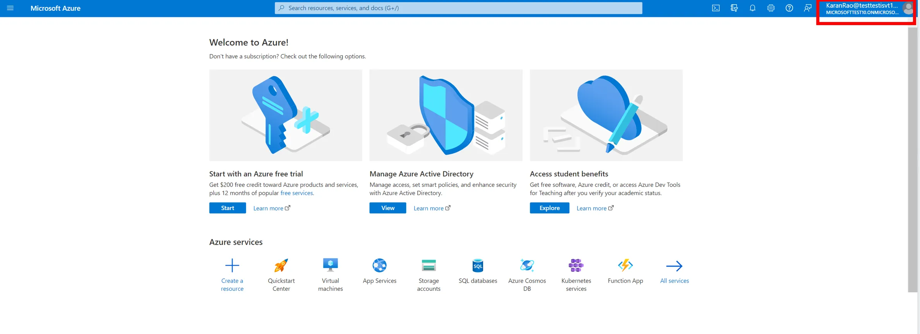Click the 'Don't have a subscription?' text line
Screen dimensions: 920x334
tap(288, 56)
